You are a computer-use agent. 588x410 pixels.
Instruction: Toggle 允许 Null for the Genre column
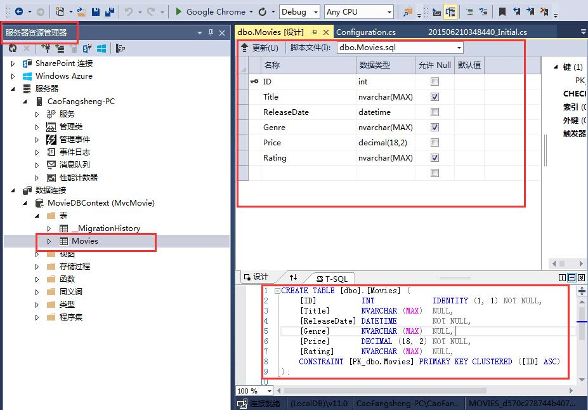coord(434,127)
